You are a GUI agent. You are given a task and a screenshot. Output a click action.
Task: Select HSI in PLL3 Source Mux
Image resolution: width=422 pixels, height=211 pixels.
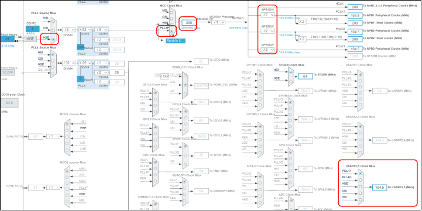(53, 21)
